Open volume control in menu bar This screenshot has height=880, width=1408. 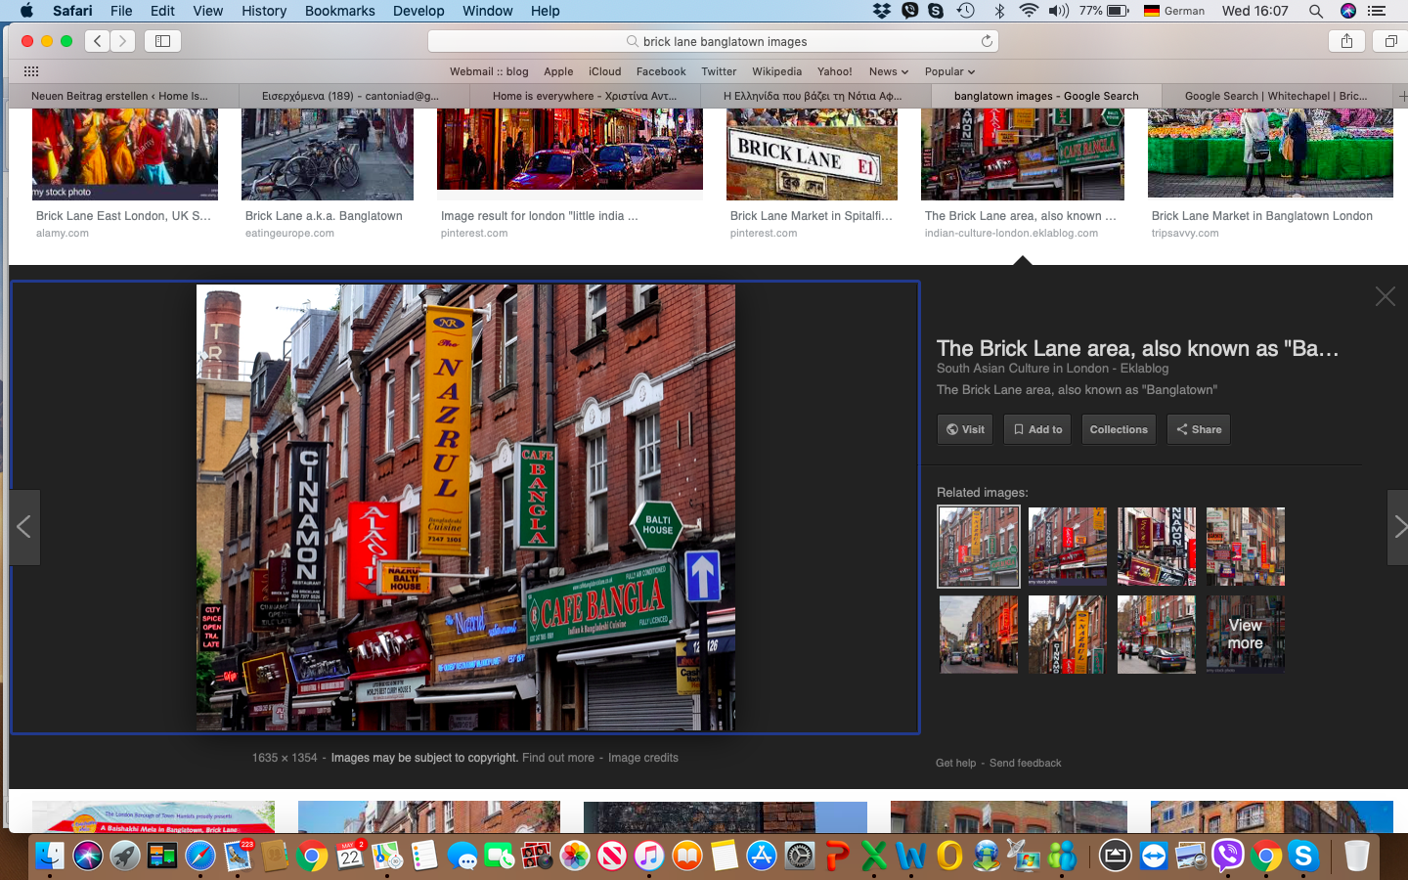1059,11
